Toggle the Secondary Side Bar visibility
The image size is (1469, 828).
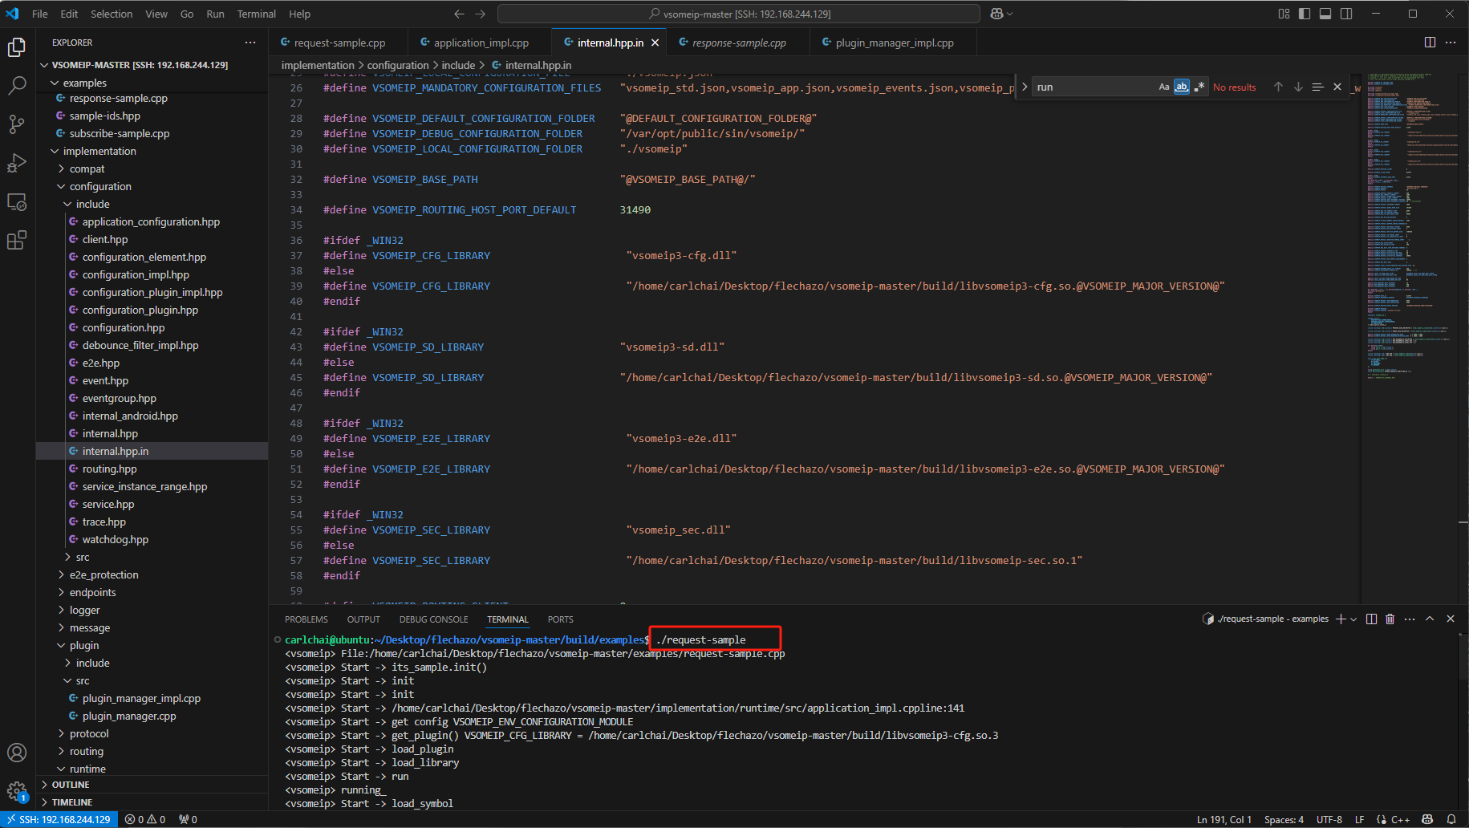point(1346,14)
